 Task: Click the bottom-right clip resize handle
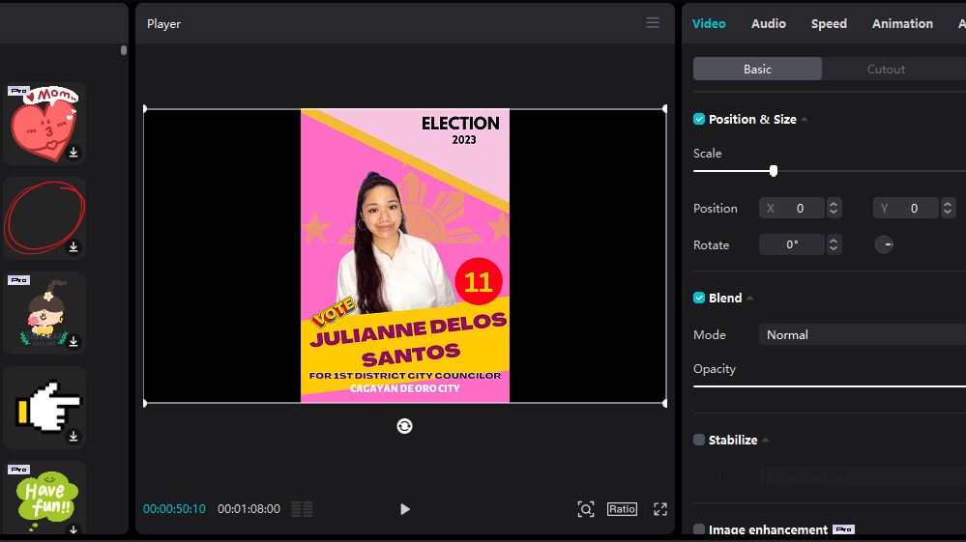click(x=664, y=404)
